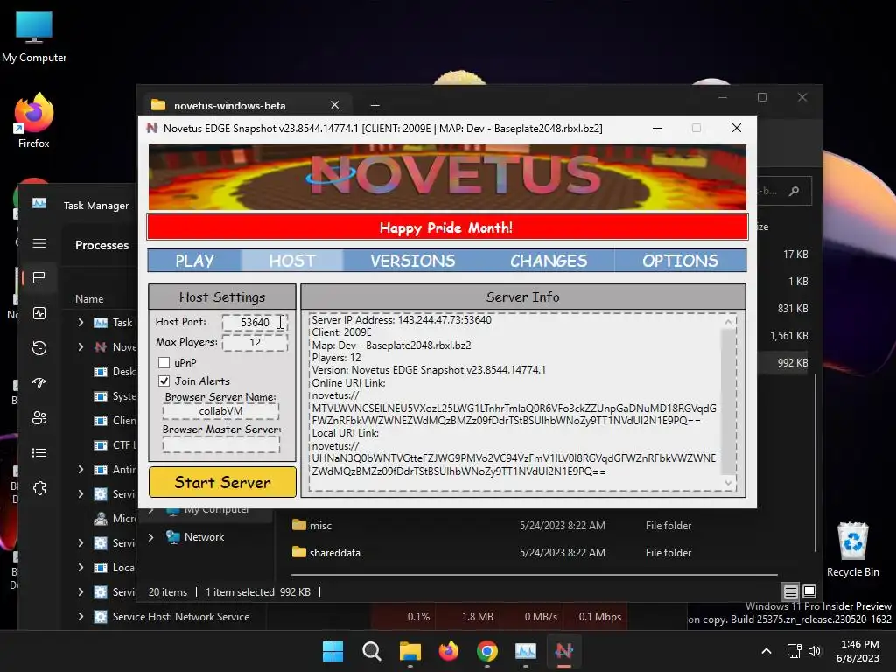This screenshot has height=672, width=896.
Task: Open Startup apps page in Task Manager
Action: 39,383
